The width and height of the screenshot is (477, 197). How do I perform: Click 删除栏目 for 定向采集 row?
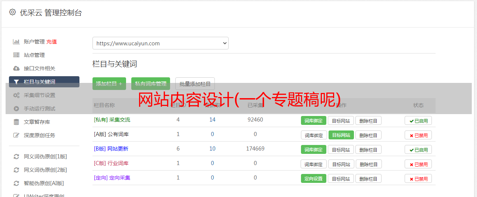pyautogui.click(x=368, y=178)
